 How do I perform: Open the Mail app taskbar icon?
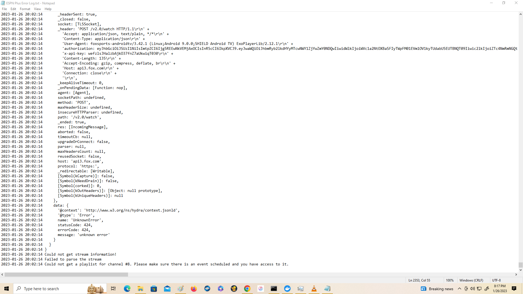pyautogui.click(x=167, y=289)
